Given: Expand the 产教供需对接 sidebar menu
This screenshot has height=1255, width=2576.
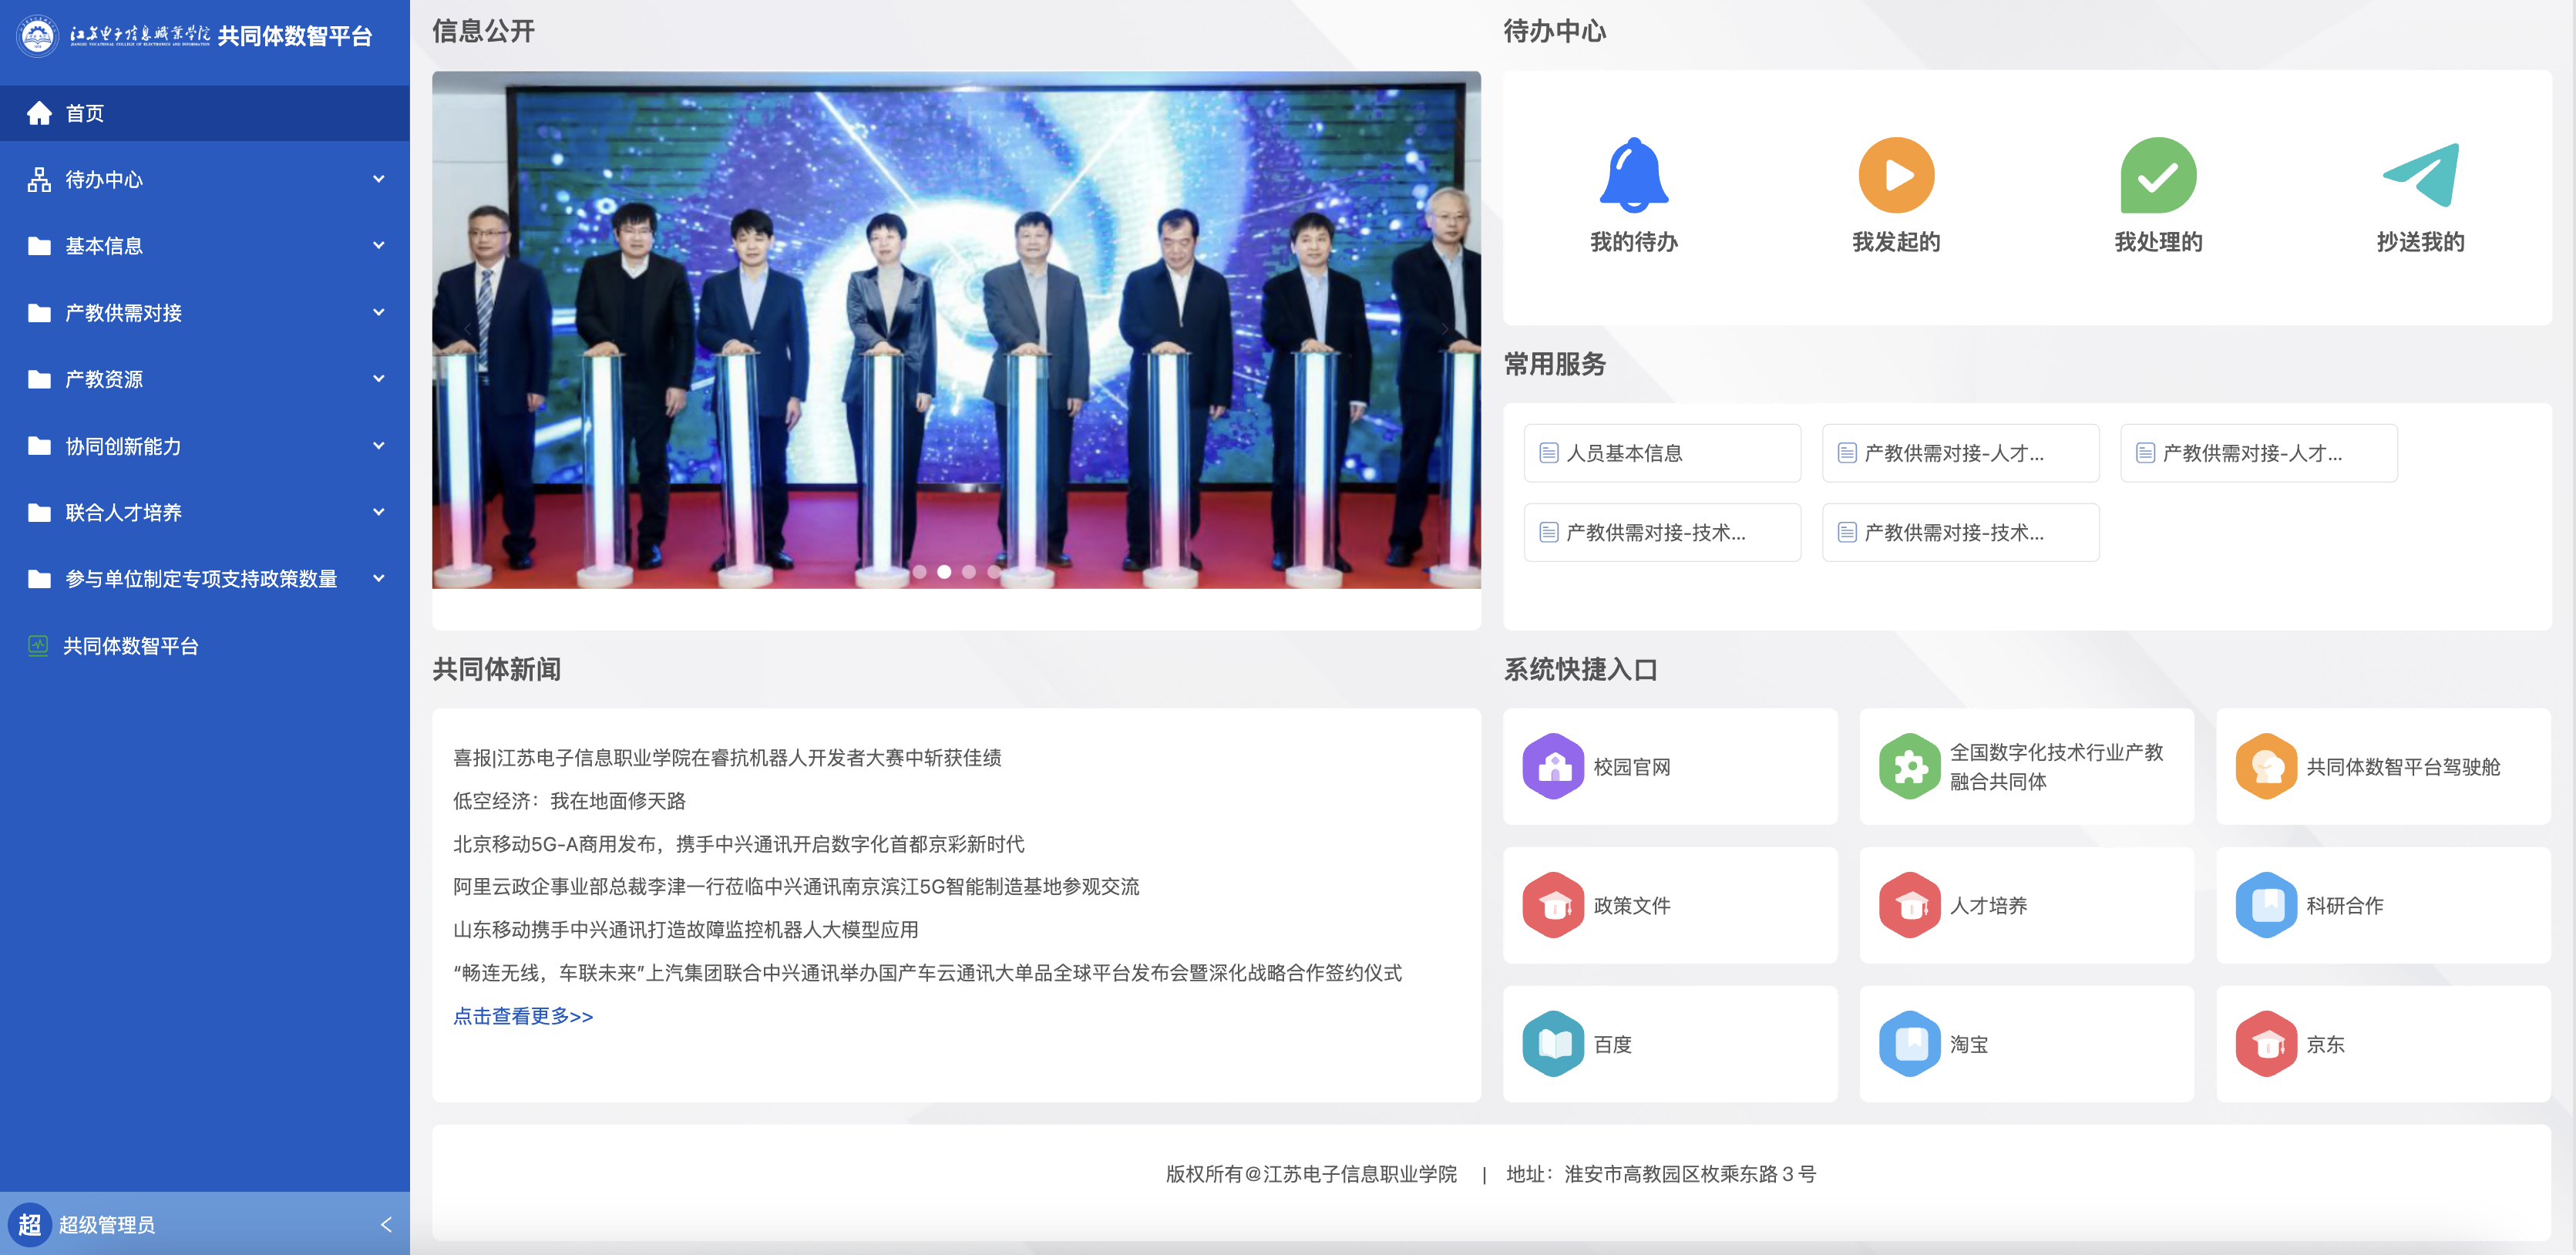Looking at the screenshot, I should tap(205, 312).
